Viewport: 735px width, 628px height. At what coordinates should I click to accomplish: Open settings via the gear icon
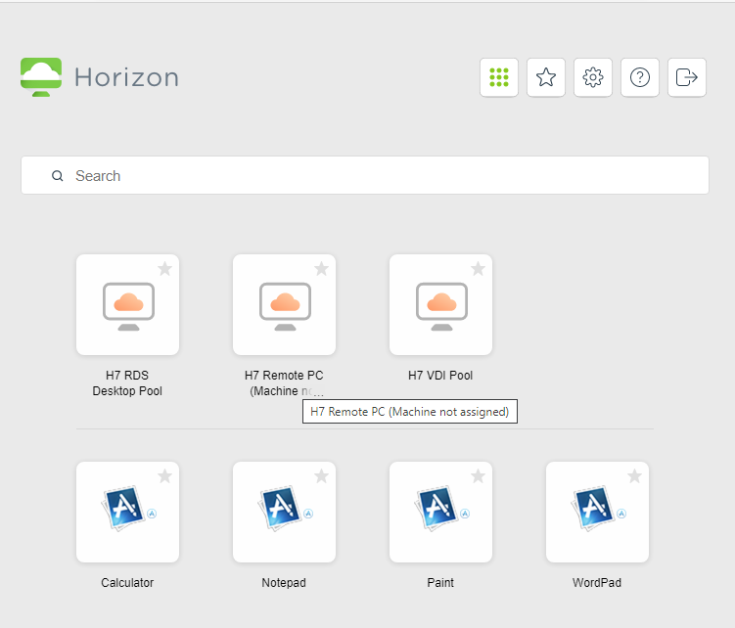tap(593, 77)
